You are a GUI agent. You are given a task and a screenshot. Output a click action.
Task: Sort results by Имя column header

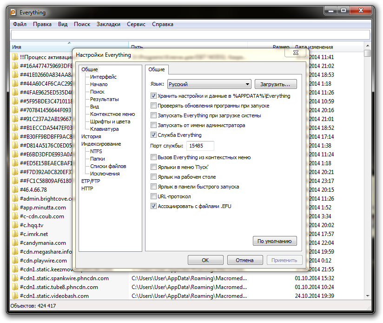coord(69,47)
